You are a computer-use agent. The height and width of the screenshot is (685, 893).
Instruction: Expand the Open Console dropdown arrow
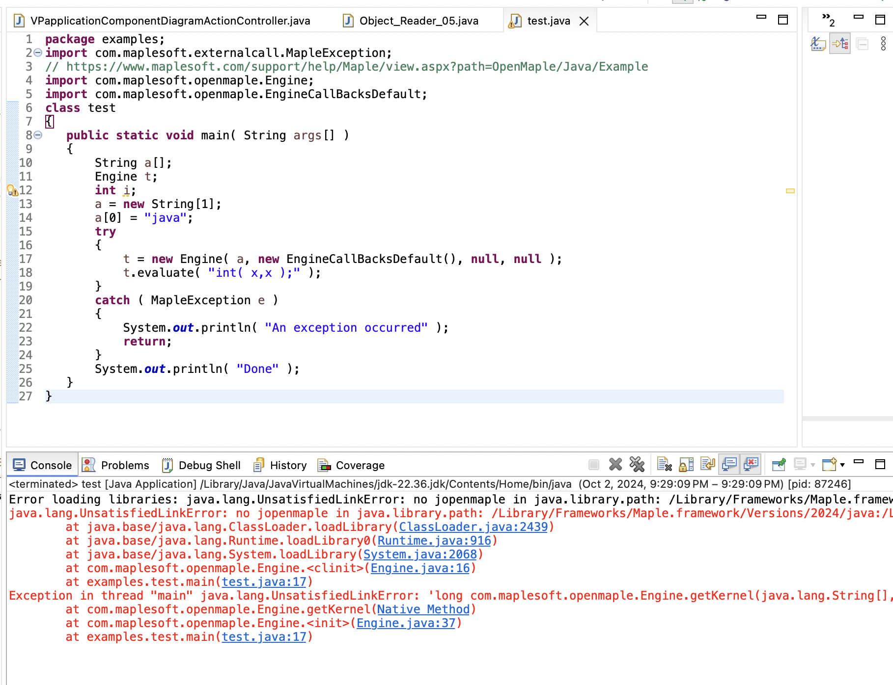tap(842, 465)
